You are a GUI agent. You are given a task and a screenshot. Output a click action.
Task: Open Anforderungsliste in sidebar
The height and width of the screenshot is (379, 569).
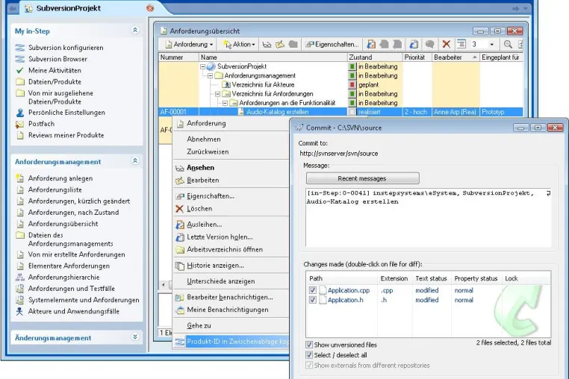(x=55, y=189)
